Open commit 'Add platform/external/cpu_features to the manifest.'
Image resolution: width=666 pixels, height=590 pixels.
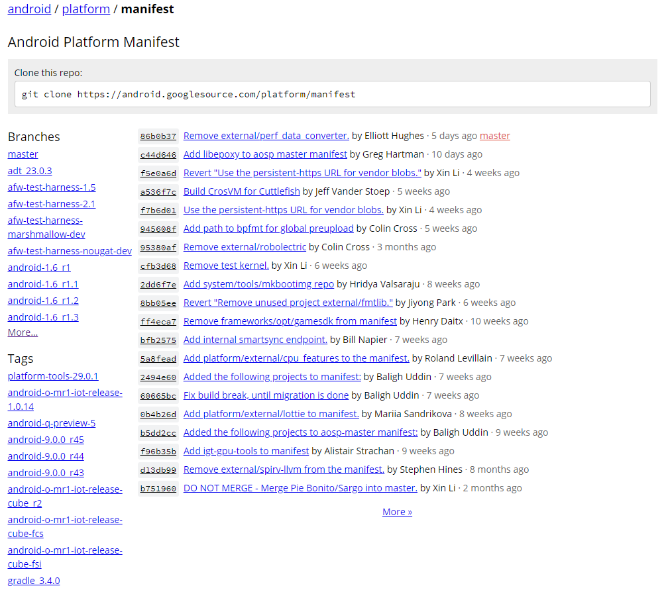click(296, 358)
